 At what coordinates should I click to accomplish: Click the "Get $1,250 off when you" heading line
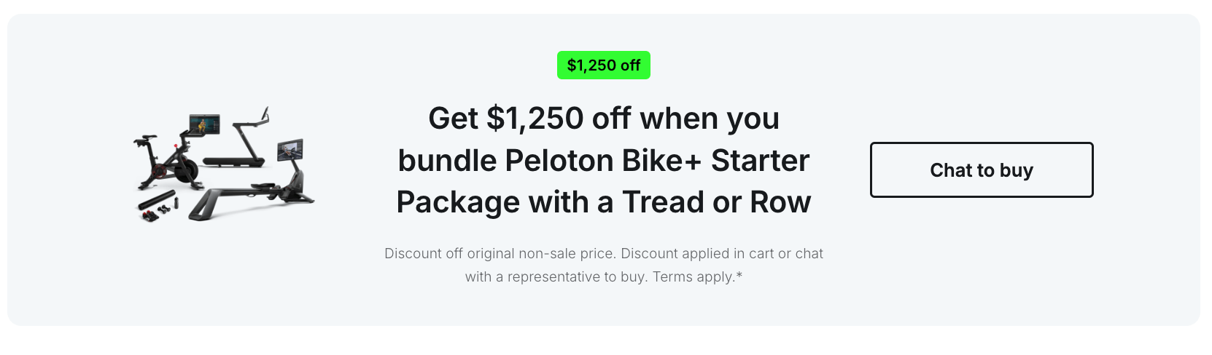[603, 118]
